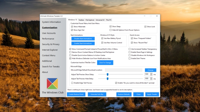The image size is (200, 112).
Task: Click Create Restore Point button
Action: pos(76,94)
